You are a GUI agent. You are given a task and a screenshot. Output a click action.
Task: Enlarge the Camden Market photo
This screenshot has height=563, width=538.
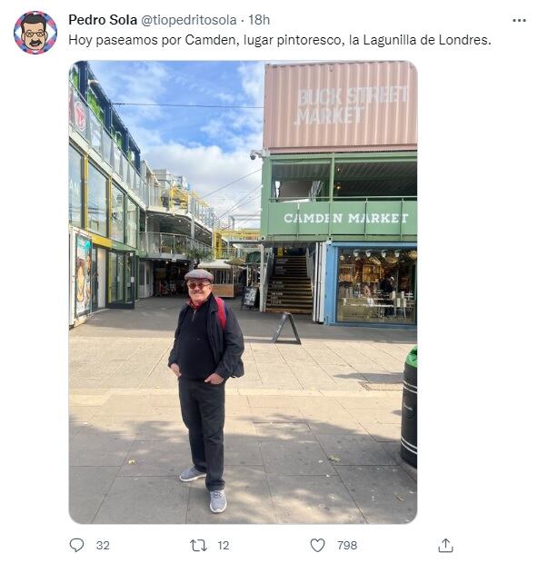(x=243, y=291)
